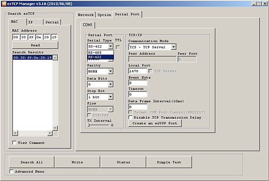The height and width of the screenshot is (181, 269).
Task: Select the MAC search tab
Action: (17, 22)
